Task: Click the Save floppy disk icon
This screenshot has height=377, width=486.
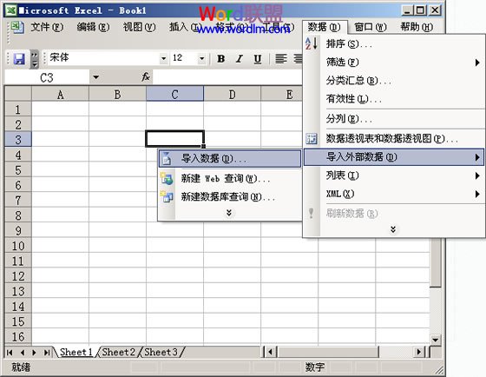Action: pos(19,59)
